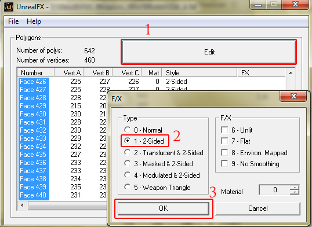Screen dimensions: 312x227
Task: Open the File menu
Action: [x=13, y=21]
